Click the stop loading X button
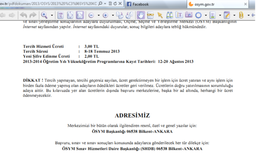This screenshot has width=256, height=155. (120, 4)
